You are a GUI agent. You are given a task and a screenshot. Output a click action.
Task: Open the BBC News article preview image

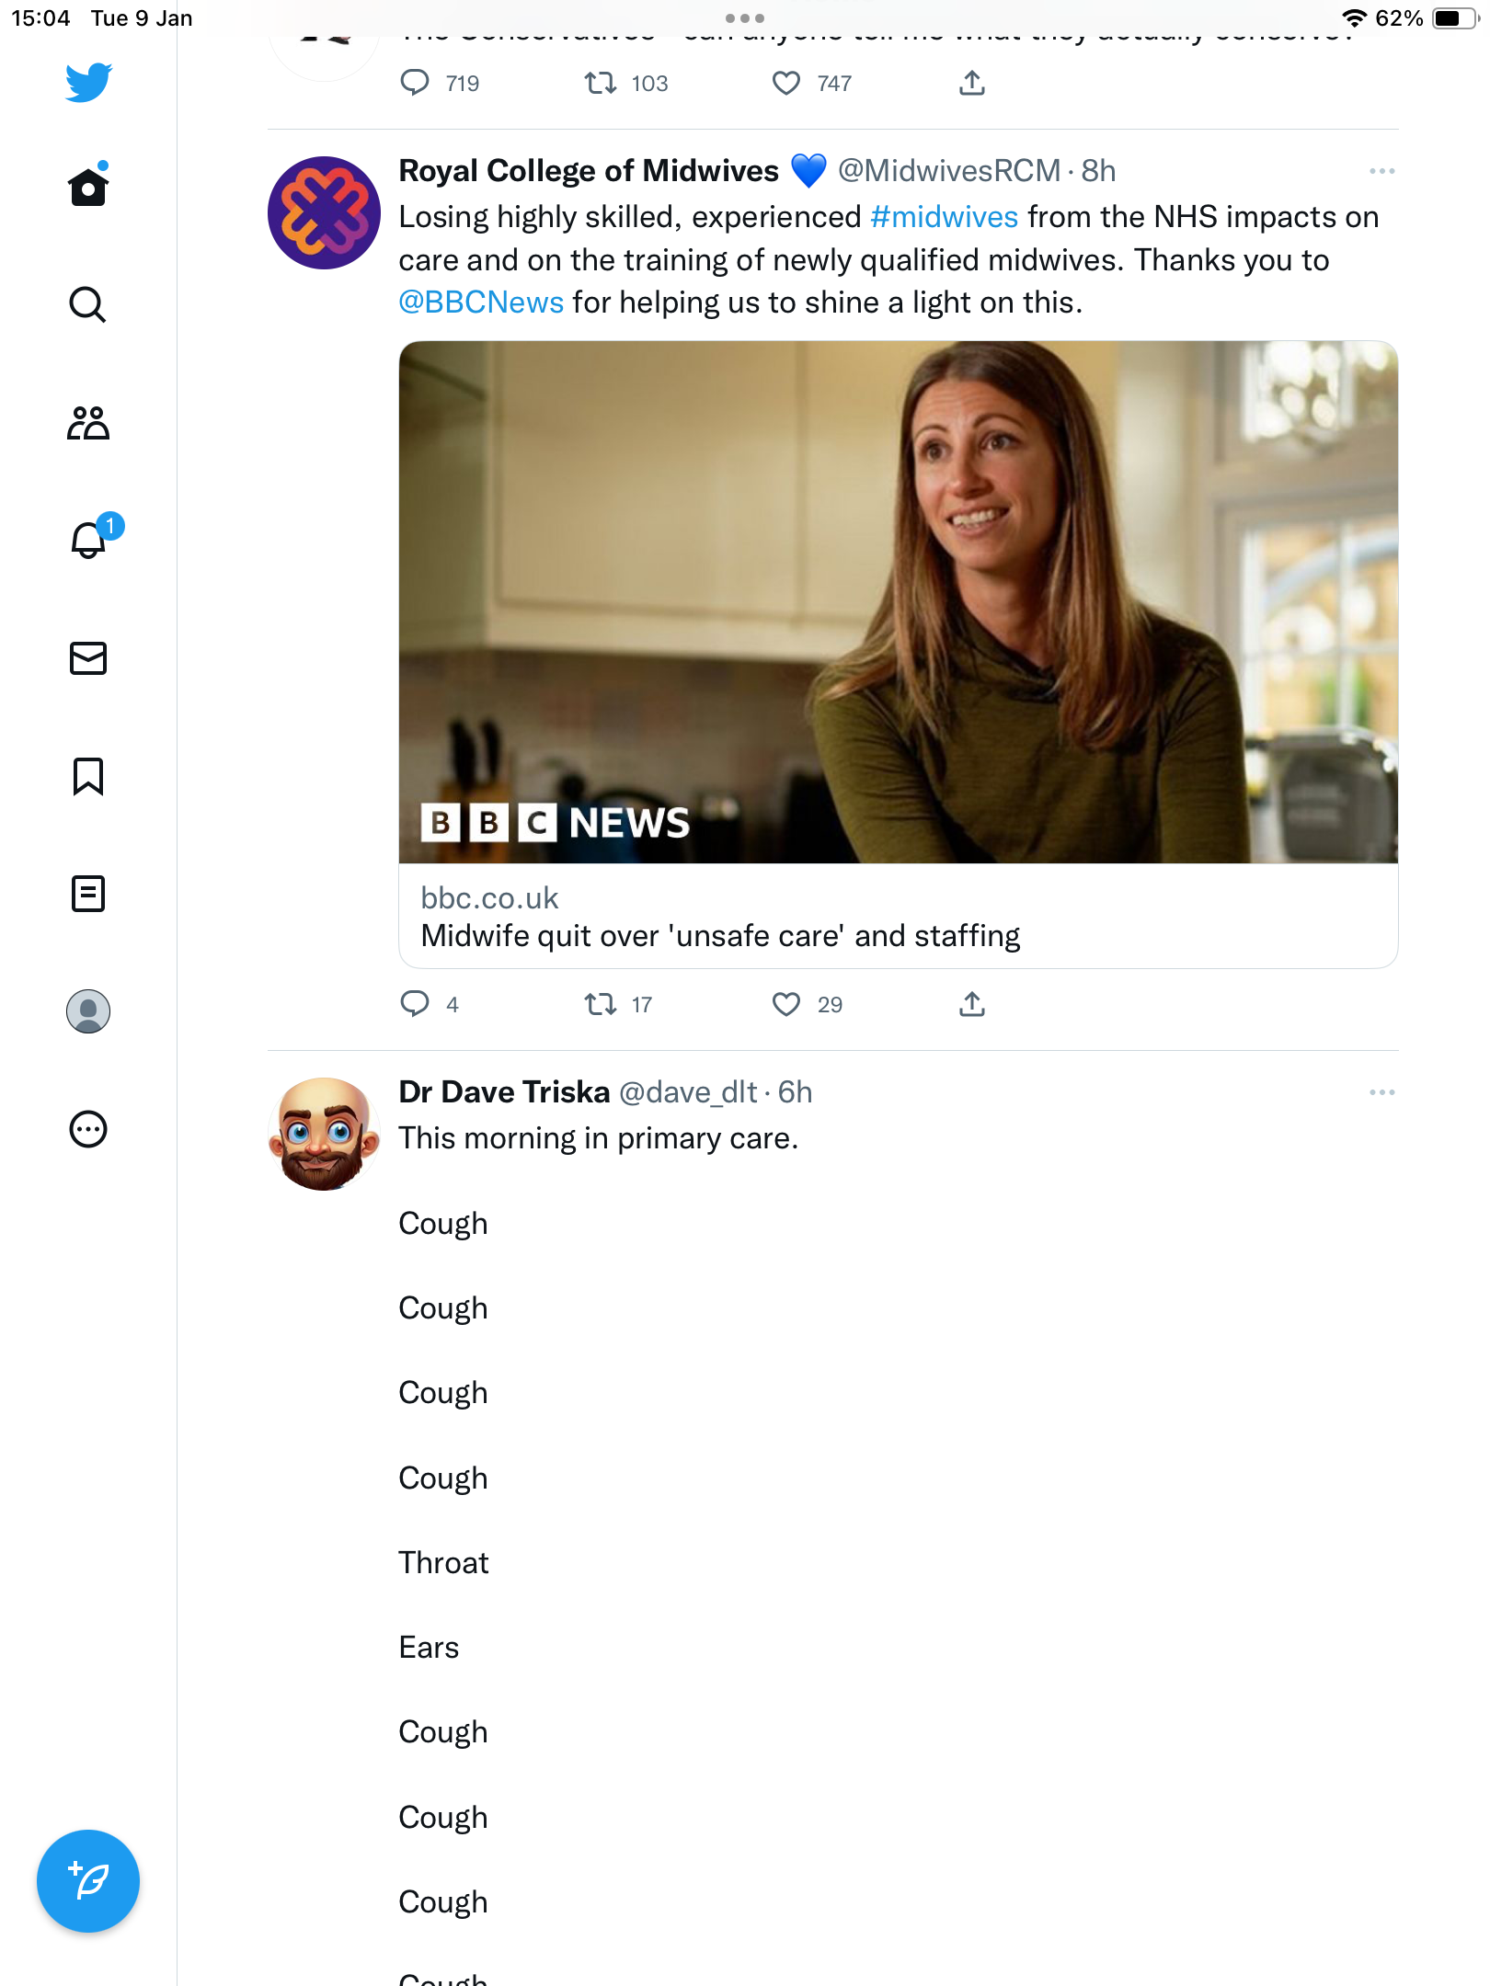[x=899, y=602]
